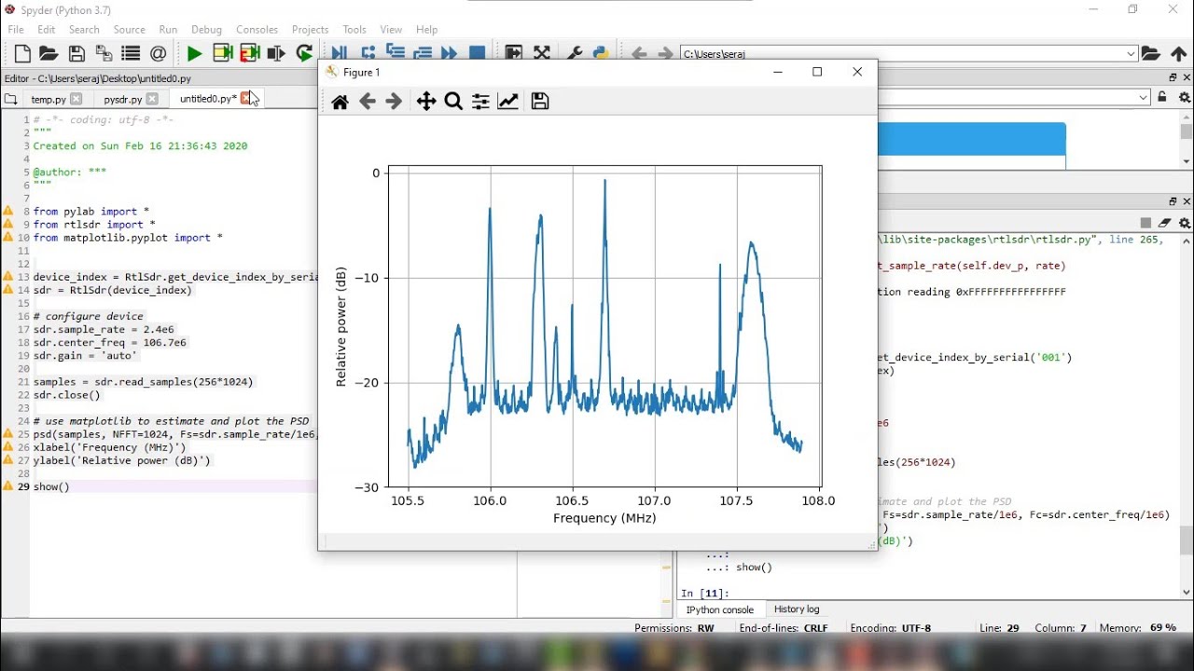Click the 'End-of-lines: CRLF' status entry
Screen dimensions: 1194x671
coord(784,628)
